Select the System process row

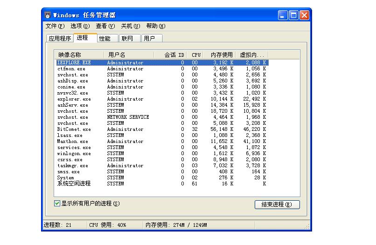(162, 178)
